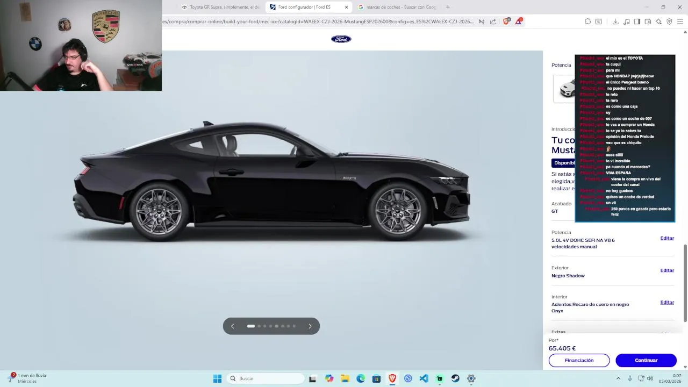Select the last carousel indicator dot
The image size is (688, 387).
coord(294,326)
